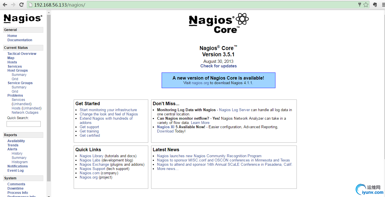This screenshot has width=385, height=197.
Task: Open the Community Recognition Program news
Action: [x=209, y=156]
